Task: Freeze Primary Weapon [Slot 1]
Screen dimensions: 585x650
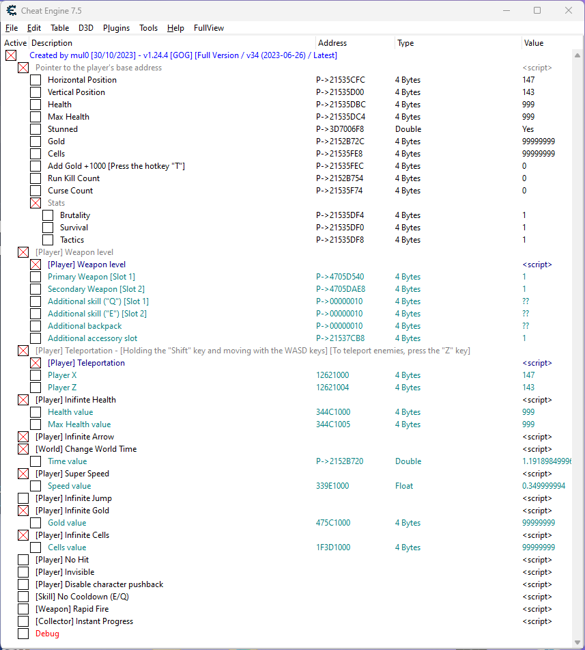Action: [x=35, y=277]
